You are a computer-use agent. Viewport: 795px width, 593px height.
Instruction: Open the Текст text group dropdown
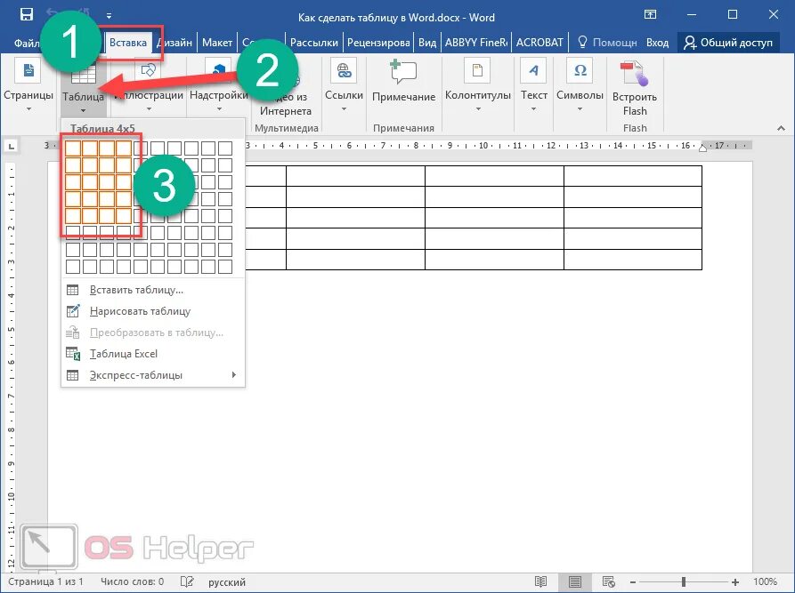pyautogui.click(x=533, y=86)
